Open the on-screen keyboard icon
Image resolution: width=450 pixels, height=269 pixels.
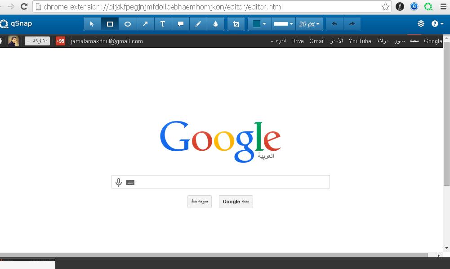[x=130, y=182]
